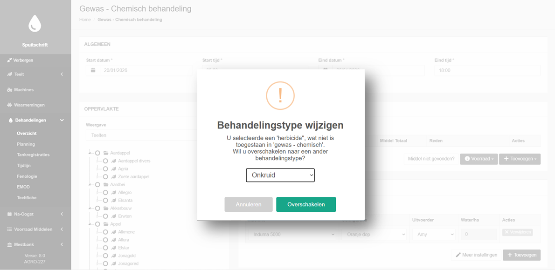Select the Aardappel group radio button

coord(97,153)
